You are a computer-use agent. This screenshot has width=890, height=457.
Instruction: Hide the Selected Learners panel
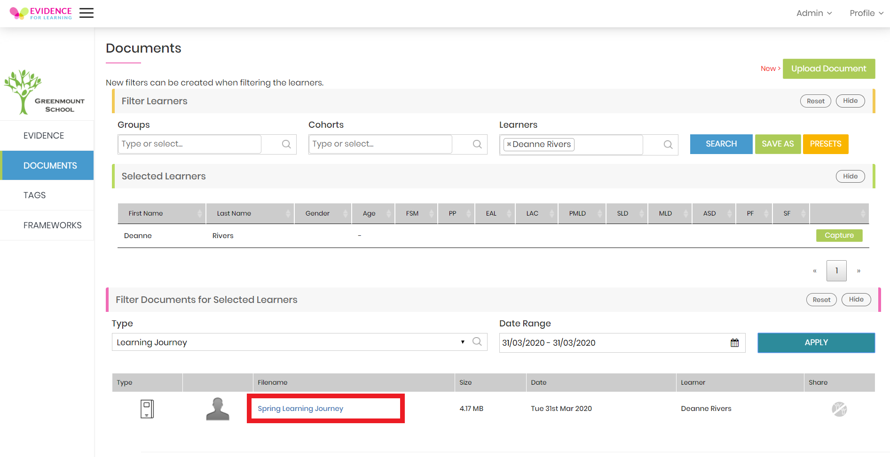click(850, 176)
